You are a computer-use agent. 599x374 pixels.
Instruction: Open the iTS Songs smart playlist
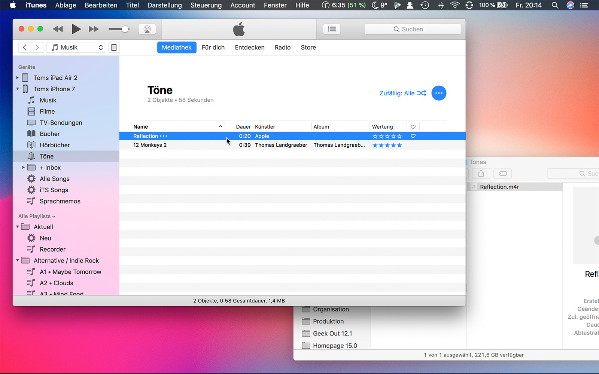pyautogui.click(x=54, y=190)
